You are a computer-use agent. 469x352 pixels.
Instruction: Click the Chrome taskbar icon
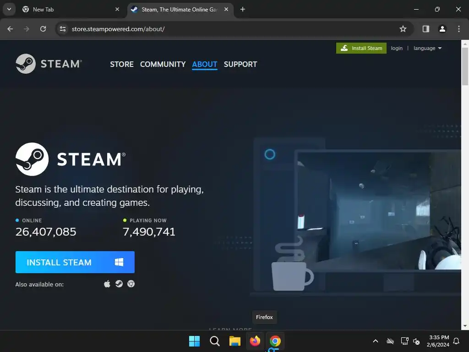pos(275,341)
